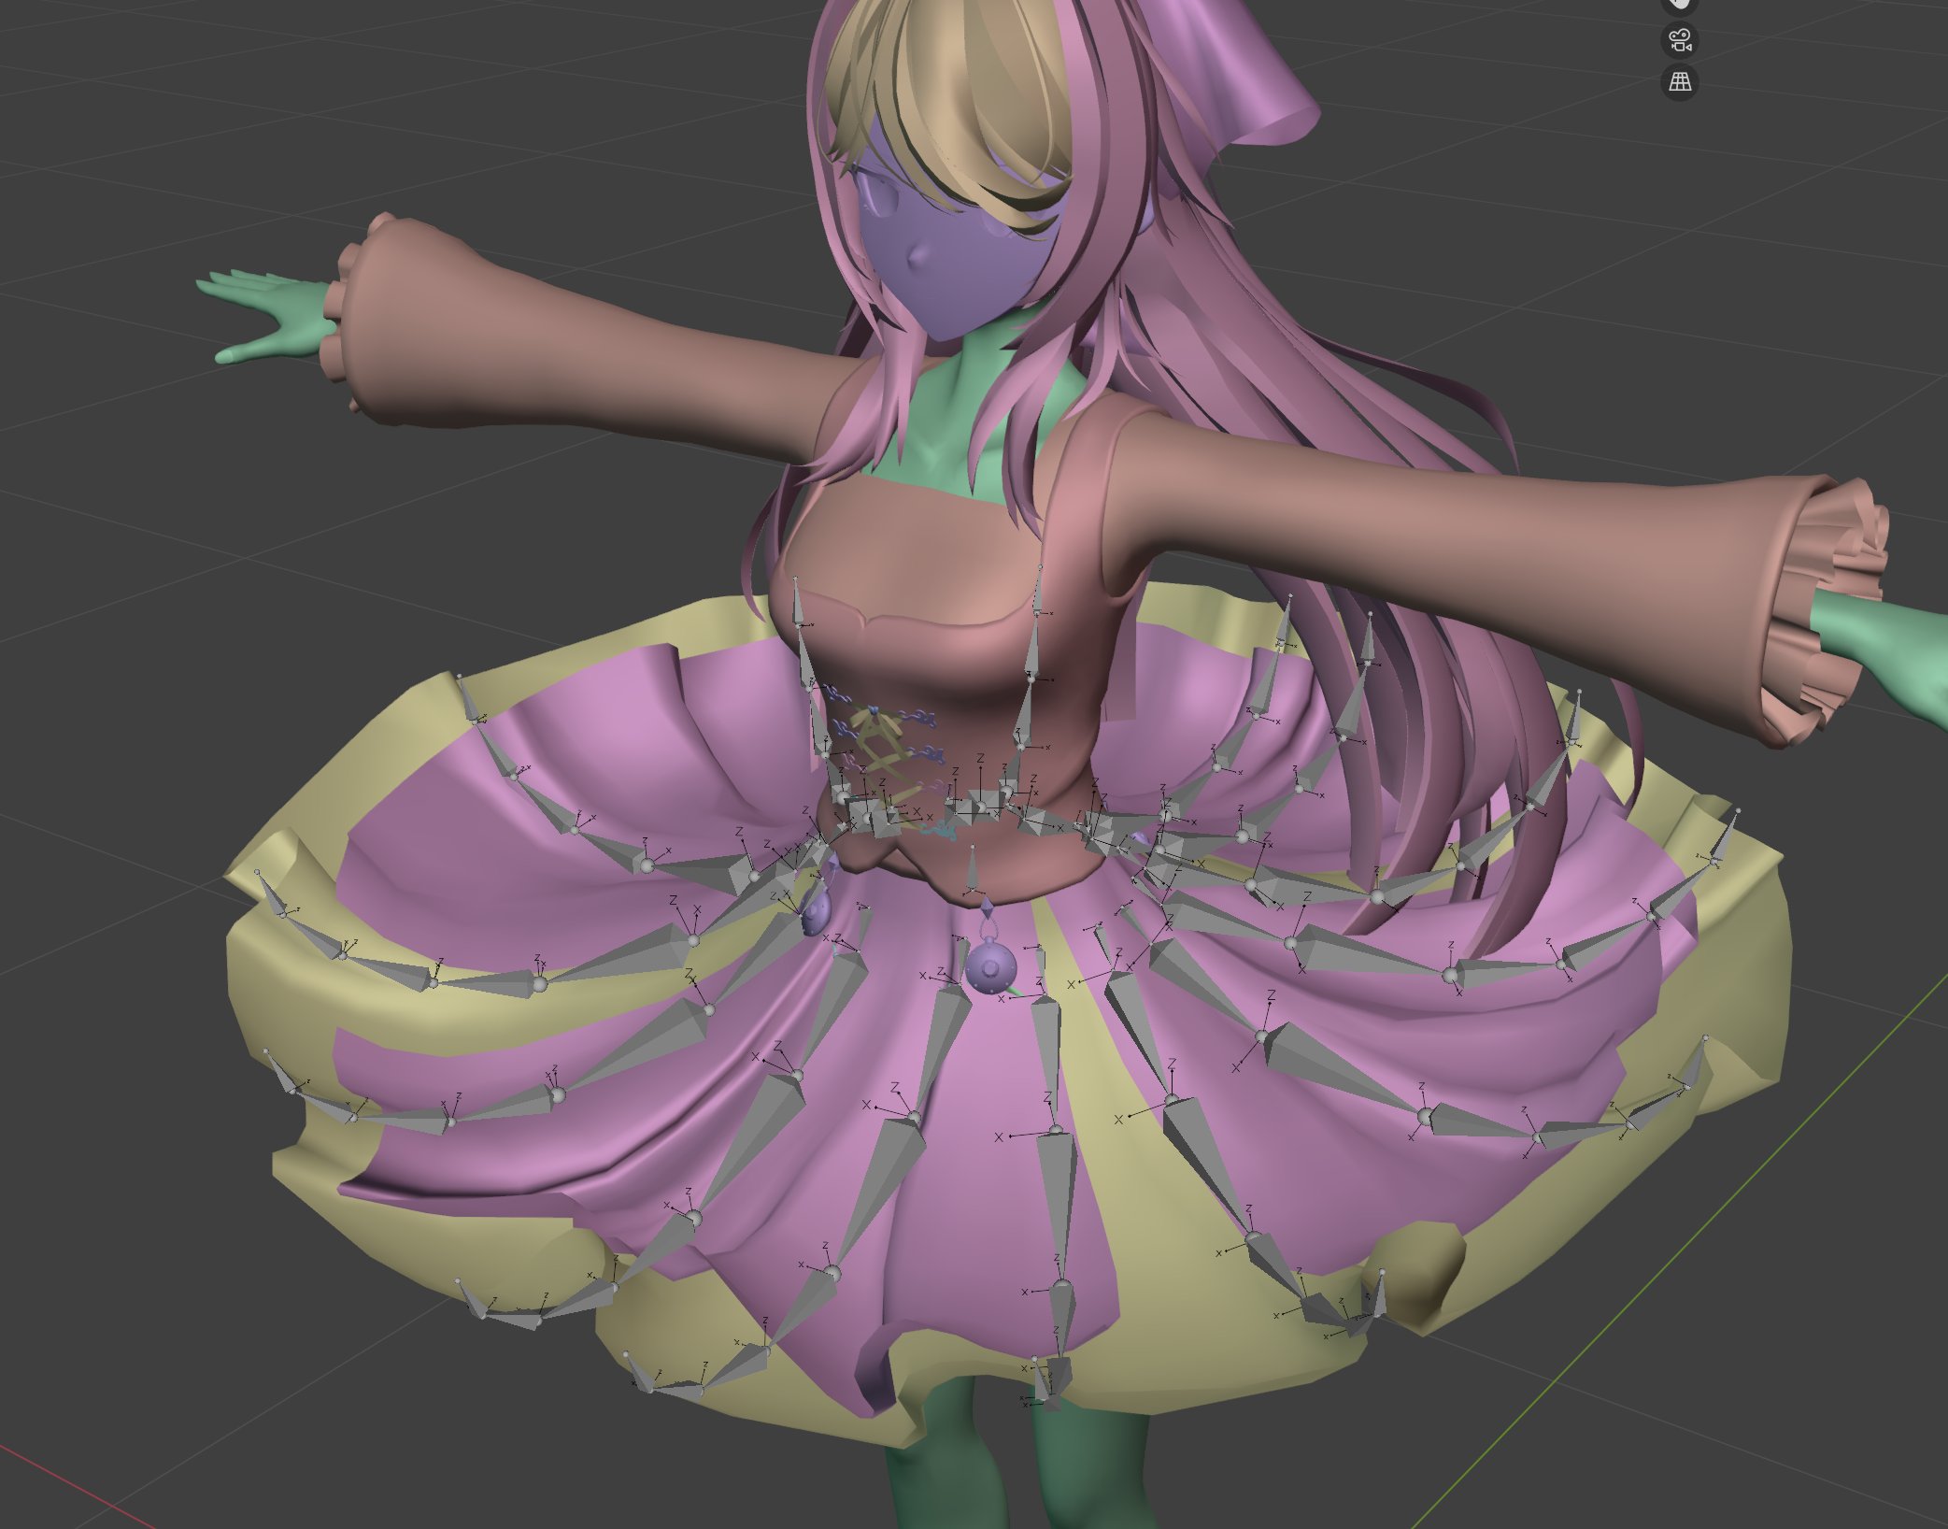Toggle the camera view icon
1948x1529 pixels.
click(1680, 40)
